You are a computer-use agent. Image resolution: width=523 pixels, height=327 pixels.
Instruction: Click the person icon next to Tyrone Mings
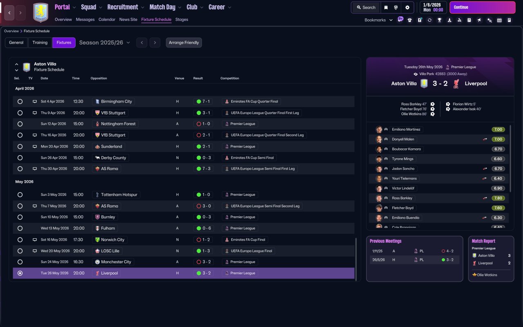386,159
